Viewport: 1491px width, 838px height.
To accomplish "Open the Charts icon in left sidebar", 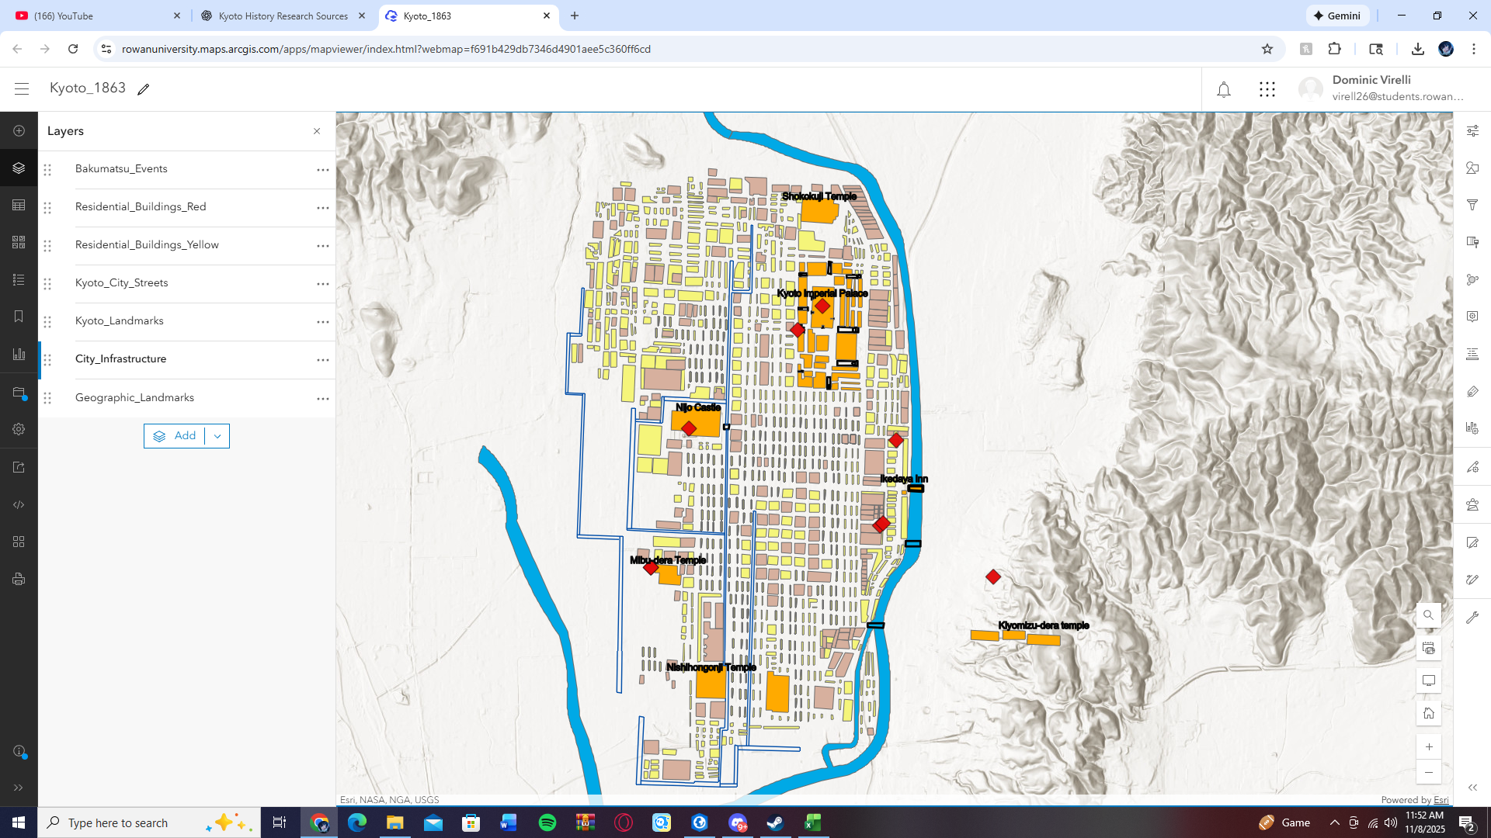I will 19,354.
